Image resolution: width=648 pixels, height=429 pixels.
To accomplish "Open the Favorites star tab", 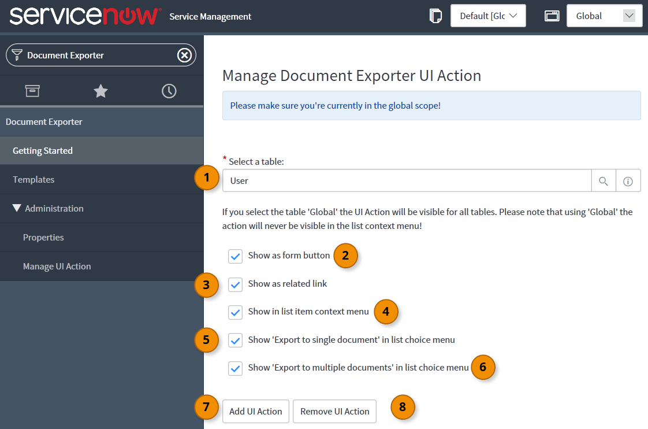I will tap(100, 91).
